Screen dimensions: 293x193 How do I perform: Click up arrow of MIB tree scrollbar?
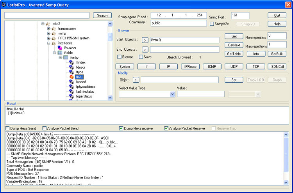110,24
